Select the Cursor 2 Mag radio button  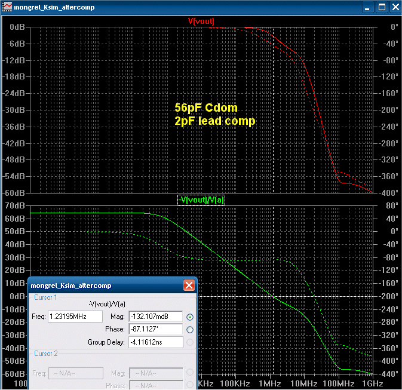click(x=190, y=372)
